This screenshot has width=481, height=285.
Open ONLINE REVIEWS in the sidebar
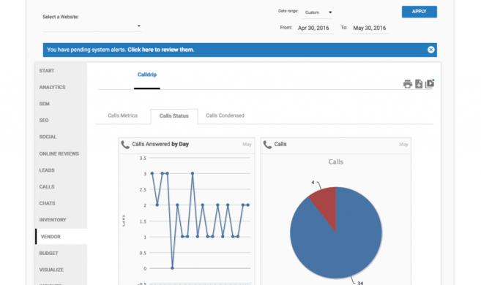tap(59, 153)
